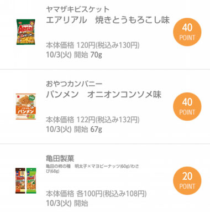Tap the 40 POINT badge for パンメン
The height and width of the screenshot is (212, 210).
[x=187, y=106]
